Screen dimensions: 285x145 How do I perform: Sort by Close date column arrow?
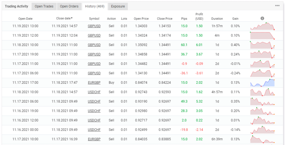click(72, 18)
